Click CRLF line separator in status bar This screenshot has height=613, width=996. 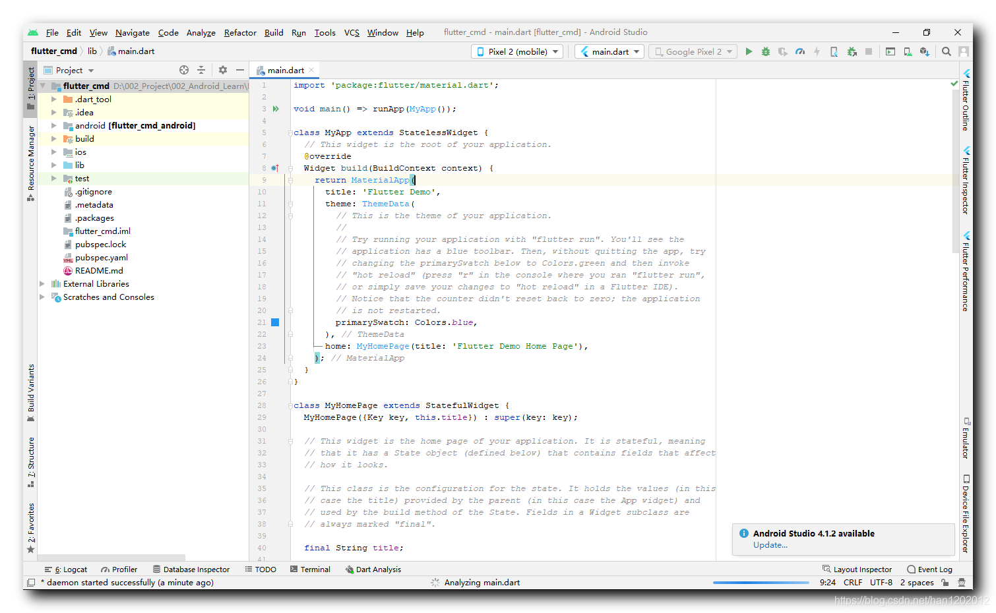pyautogui.click(x=853, y=583)
